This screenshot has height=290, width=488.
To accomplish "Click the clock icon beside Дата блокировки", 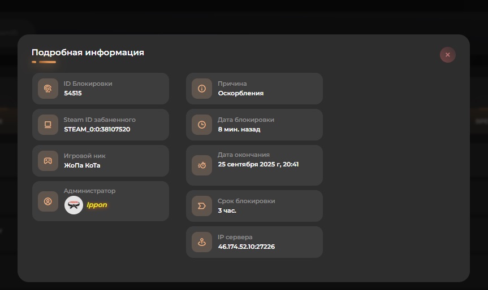I will [x=202, y=125].
